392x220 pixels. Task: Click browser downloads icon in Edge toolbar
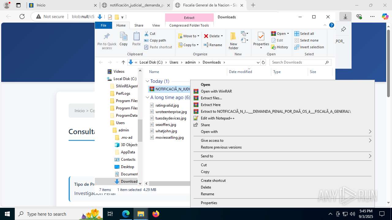click(345, 16)
